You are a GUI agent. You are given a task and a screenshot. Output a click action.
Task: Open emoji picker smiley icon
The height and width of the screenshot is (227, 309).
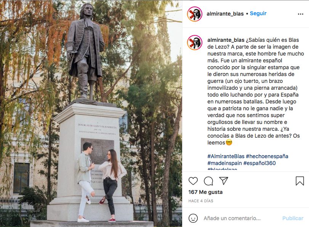click(x=193, y=218)
